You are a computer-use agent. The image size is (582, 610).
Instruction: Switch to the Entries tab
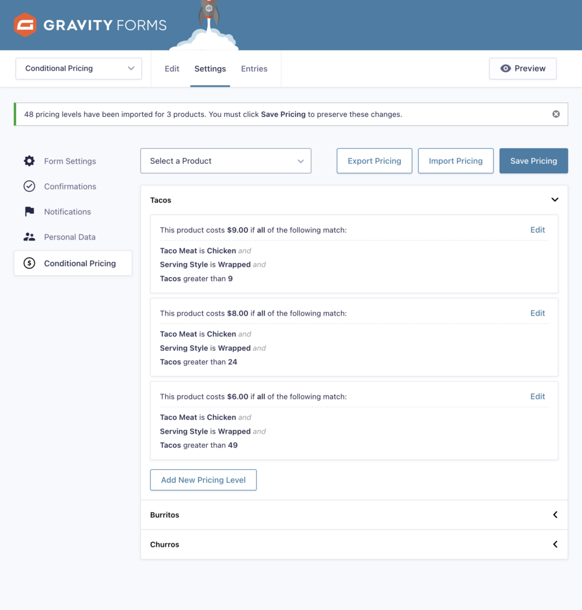coord(254,69)
